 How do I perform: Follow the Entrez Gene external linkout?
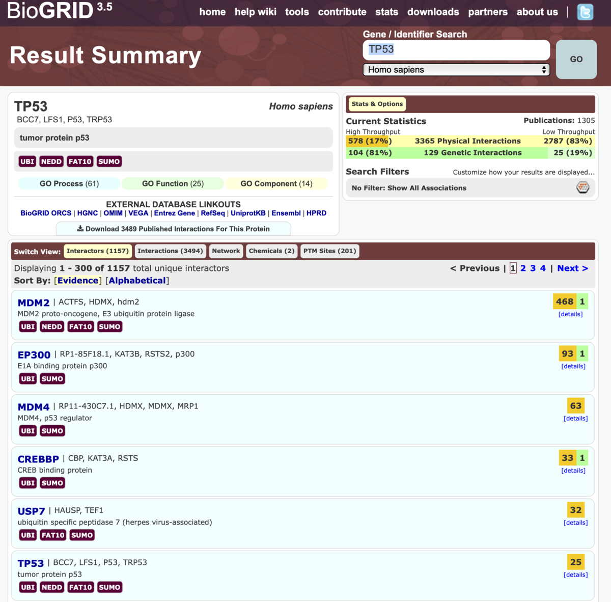pos(175,213)
